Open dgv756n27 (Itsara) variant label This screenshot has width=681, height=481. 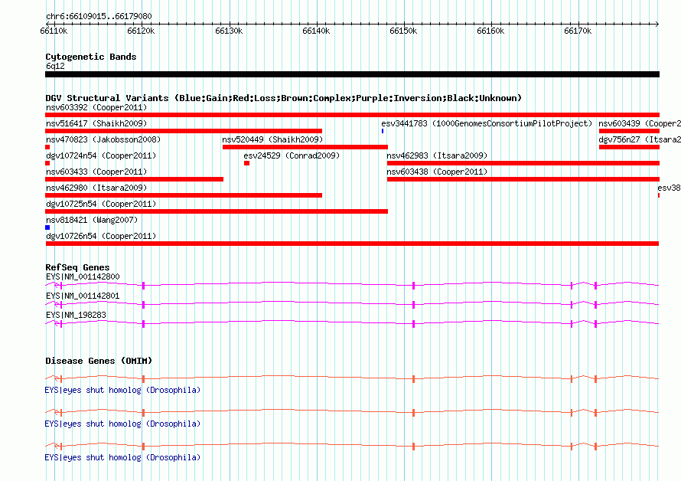coord(640,139)
